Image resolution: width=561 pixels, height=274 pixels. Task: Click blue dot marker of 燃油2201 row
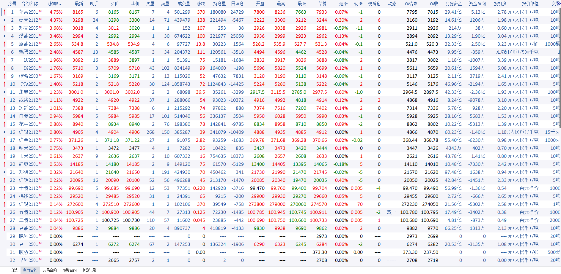[x=4, y=36]
